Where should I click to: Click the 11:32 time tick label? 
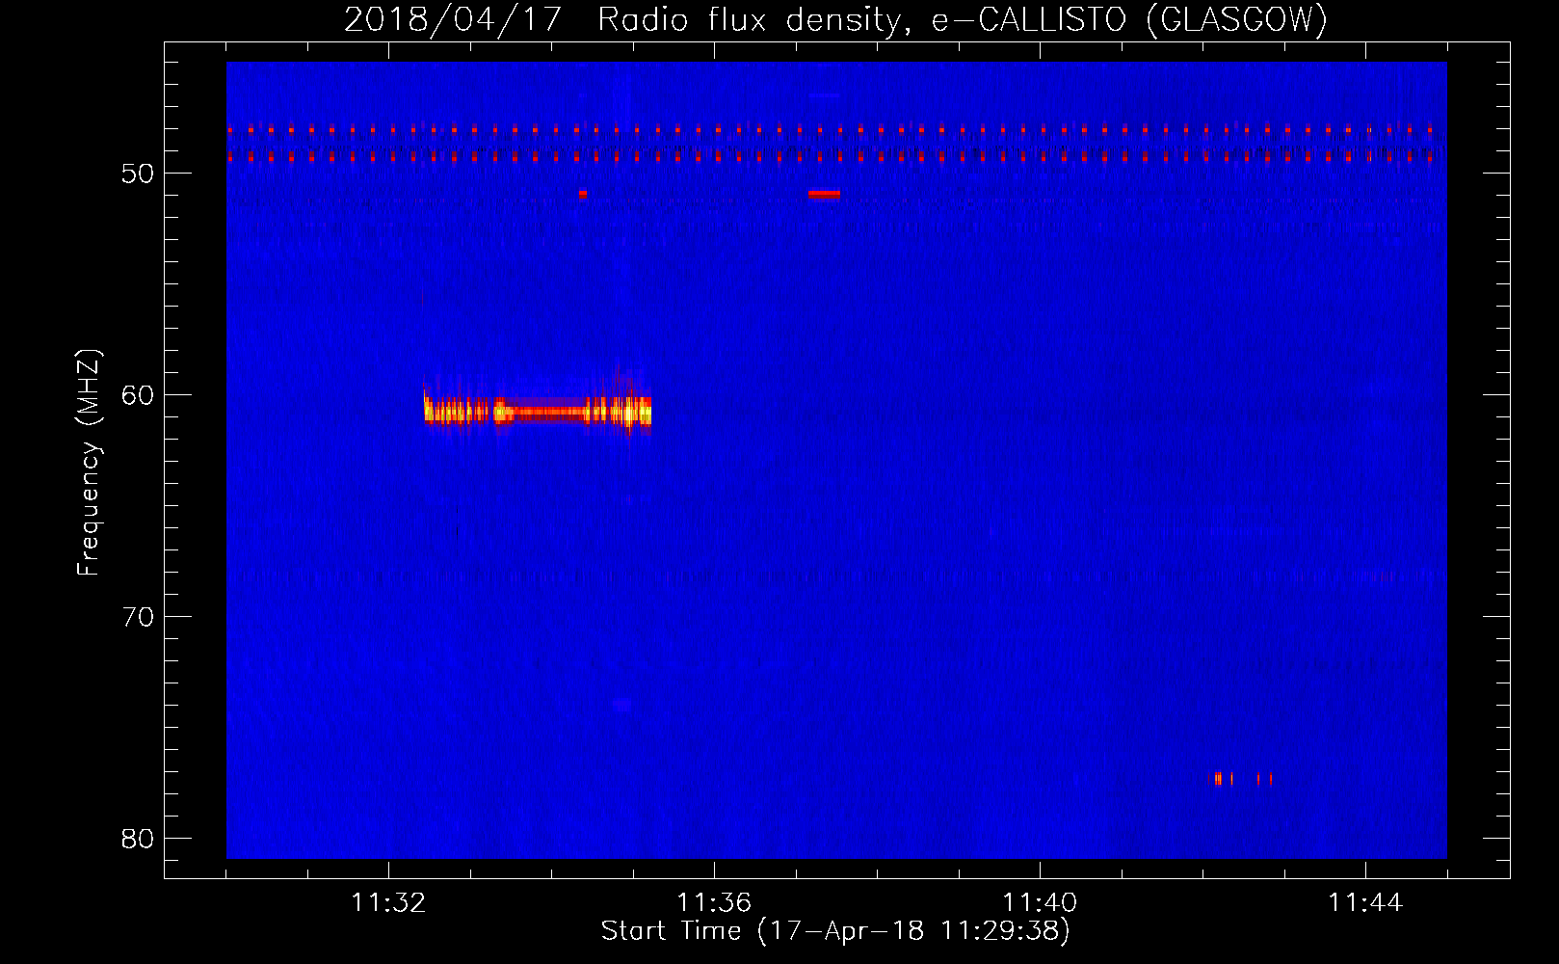click(388, 902)
